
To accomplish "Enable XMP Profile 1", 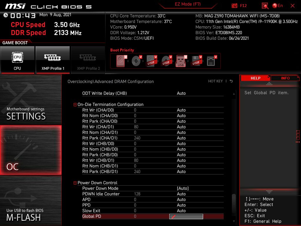I will pos(53,60).
